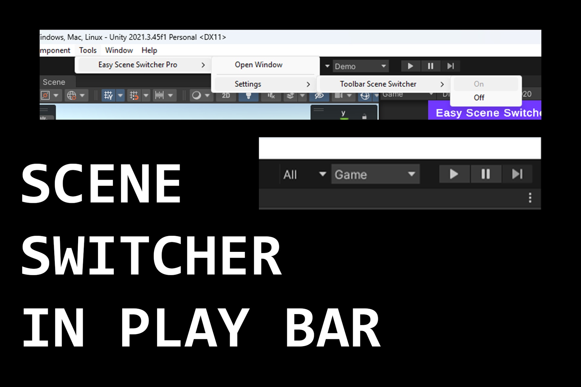Open scene camera settings icon
581x387 pixels.
(x=339, y=96)
